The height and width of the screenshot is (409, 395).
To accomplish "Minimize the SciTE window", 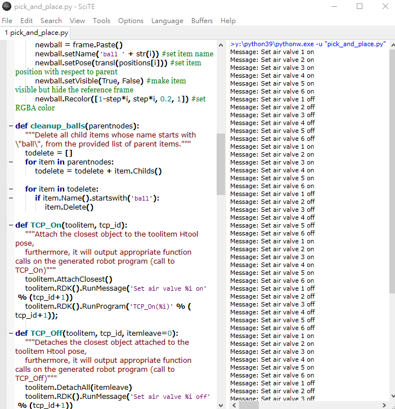I will (334, 6).
